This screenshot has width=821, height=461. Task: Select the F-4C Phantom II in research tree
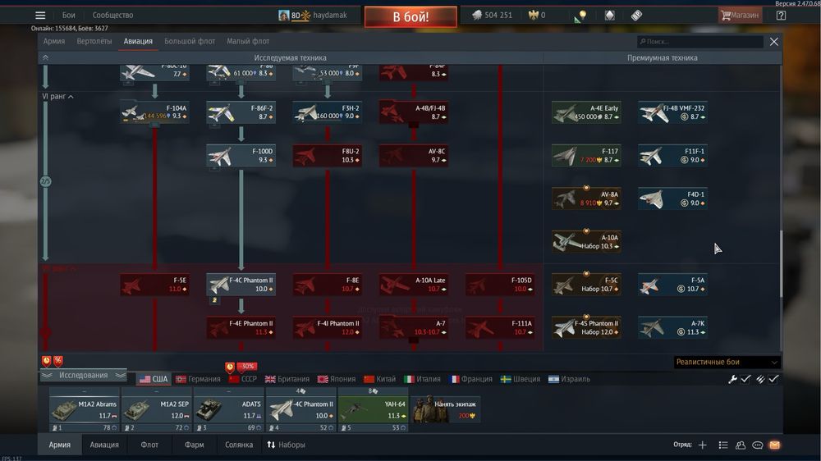click(241, 284)
